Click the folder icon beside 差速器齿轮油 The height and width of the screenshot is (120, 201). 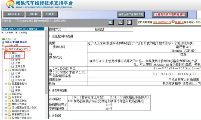point(10,84)
